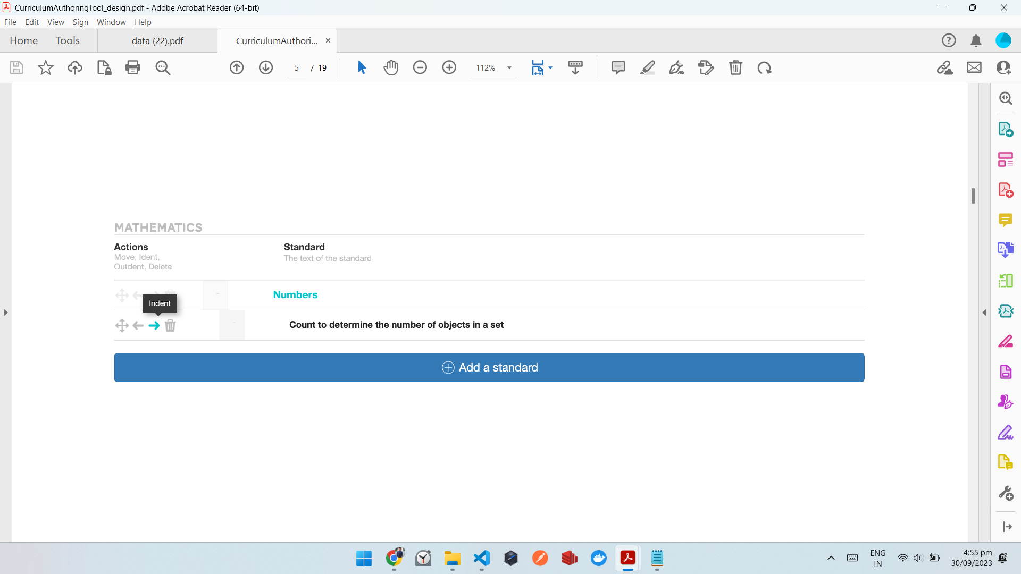Open the zoom level dropdown
Image resolution: width=1021 pixels, height=574 pixels.
[x=509, y=68]
